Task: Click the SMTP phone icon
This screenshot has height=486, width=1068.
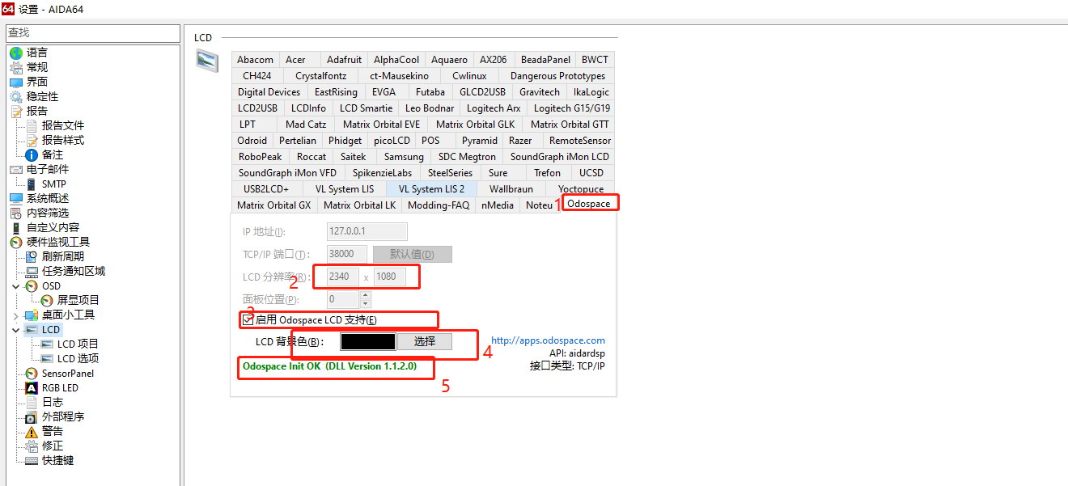Action: 32,184
